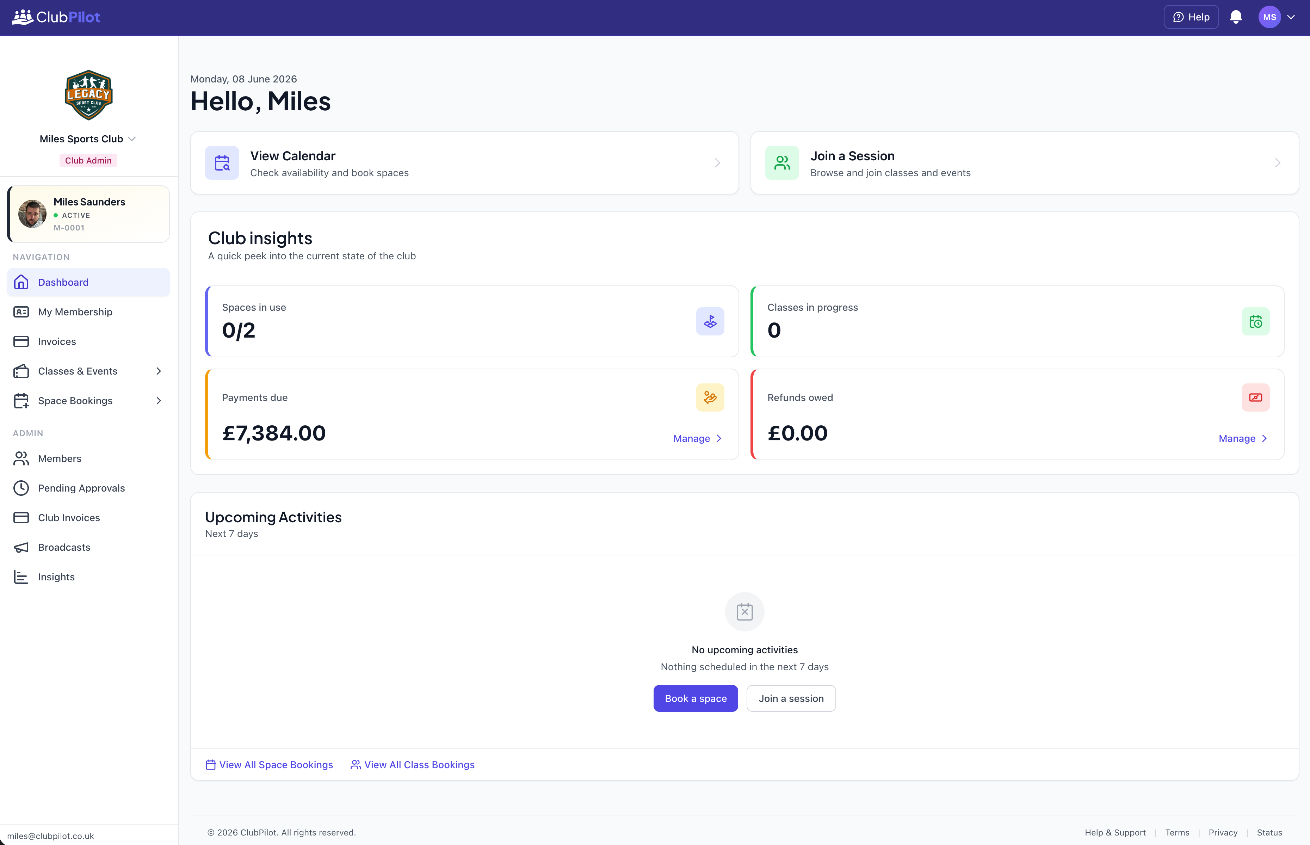The image size is (1310, 845).
Task: Click the Club Invoices card icon
Action: [21, 517]
